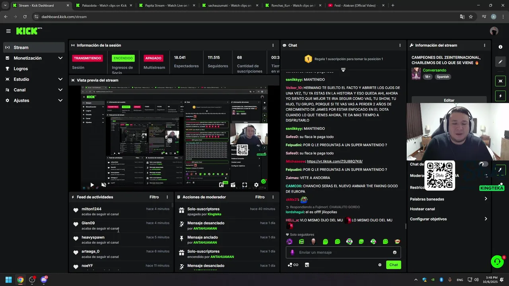
Task: Open channel points infinity icon
Action: pos(293,265)
